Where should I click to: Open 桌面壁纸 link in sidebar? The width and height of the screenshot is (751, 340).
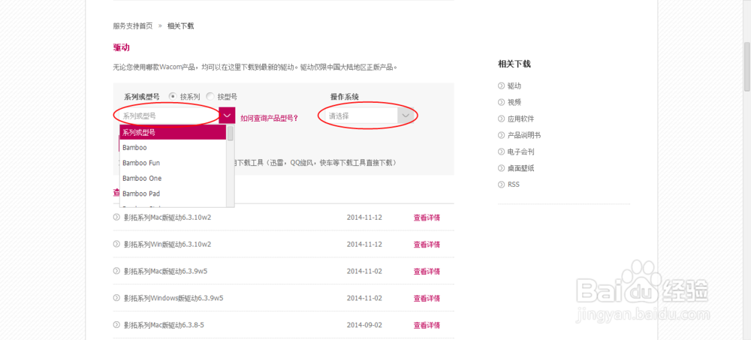tap(521, 168)
